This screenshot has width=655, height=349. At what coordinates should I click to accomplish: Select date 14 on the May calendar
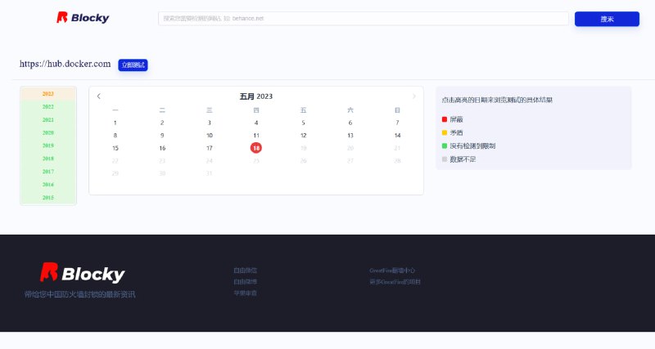click(x=397, y=136)
